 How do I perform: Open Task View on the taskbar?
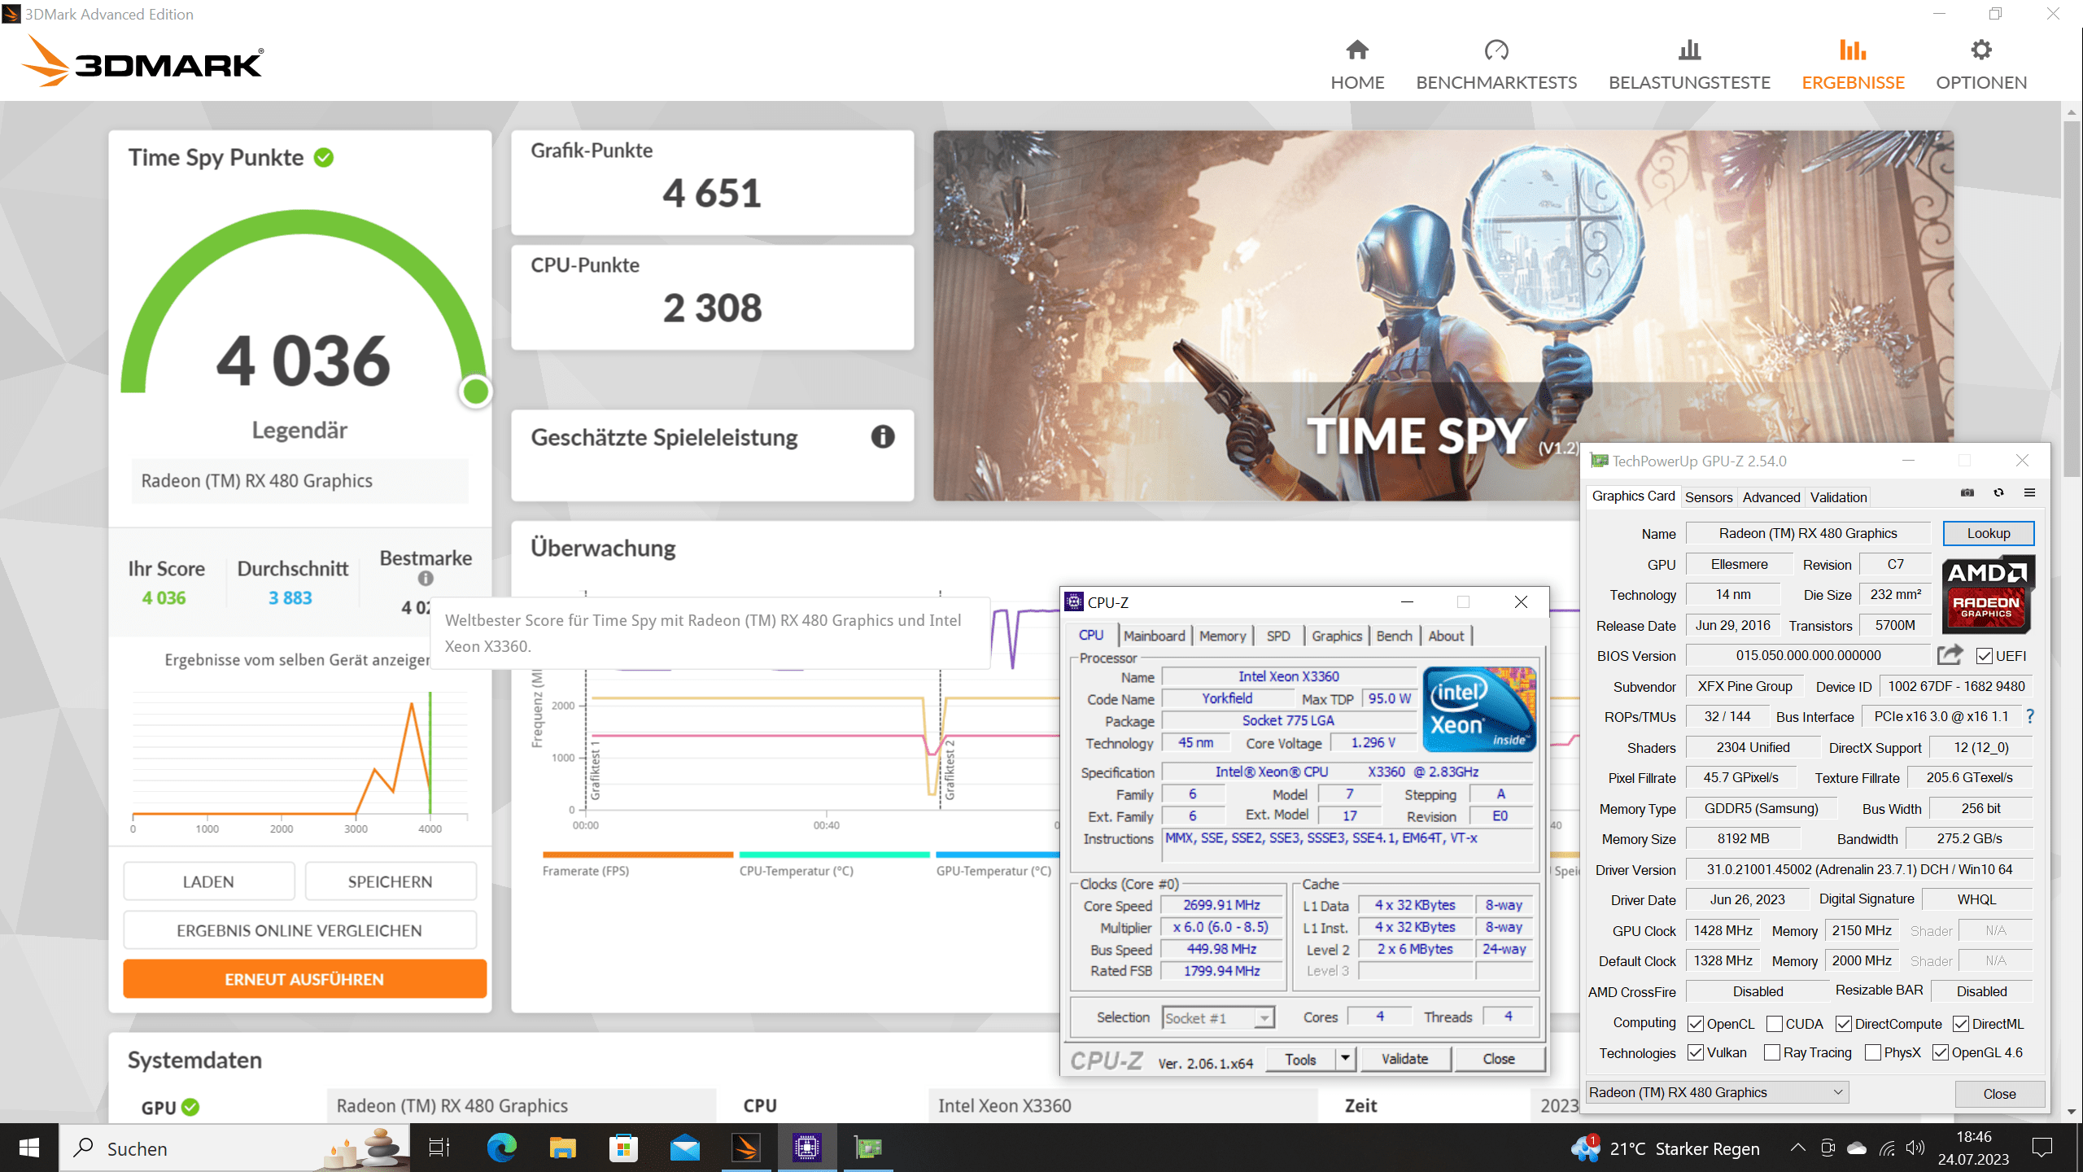point(439,1148)
